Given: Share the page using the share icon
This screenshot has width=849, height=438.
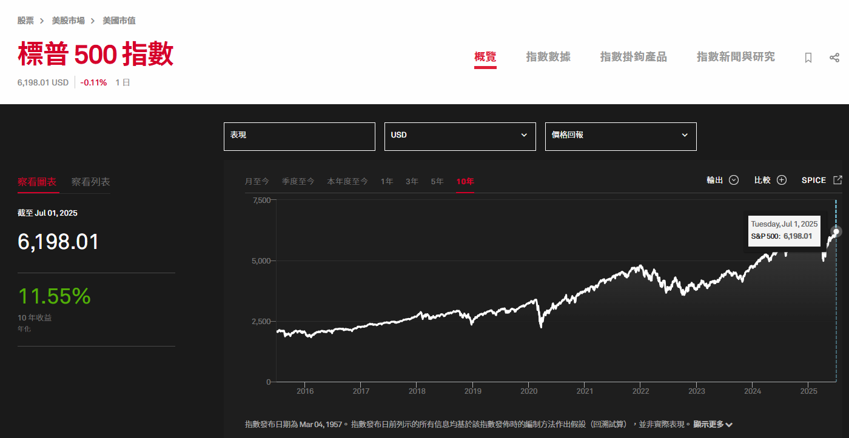Looking at the screenshot, I should tap(834, 58).
